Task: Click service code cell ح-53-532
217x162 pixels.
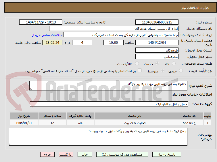Action: 189,123
